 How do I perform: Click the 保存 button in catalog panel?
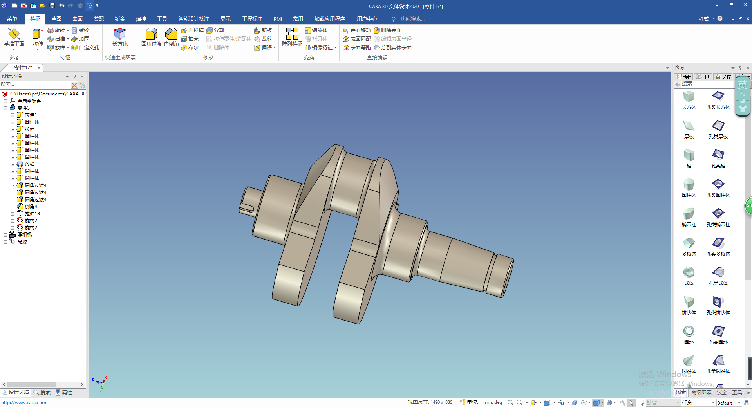point(723,77)
